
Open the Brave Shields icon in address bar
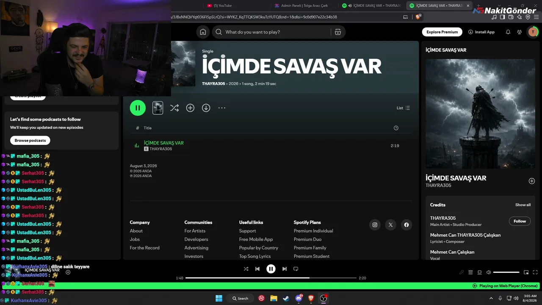point(418,17)
